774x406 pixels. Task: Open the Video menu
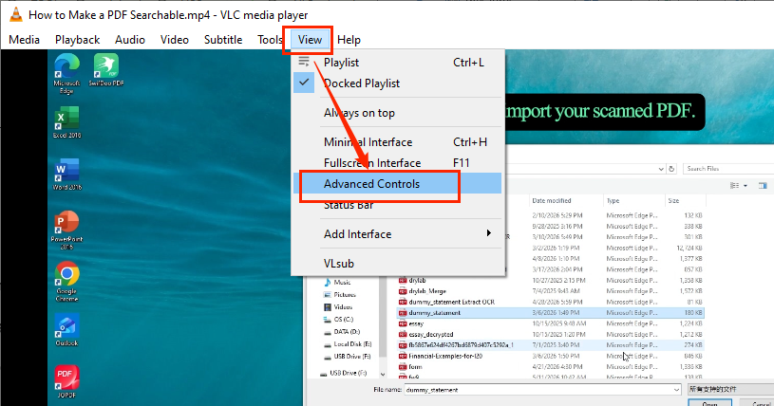(x=174, y=40)
